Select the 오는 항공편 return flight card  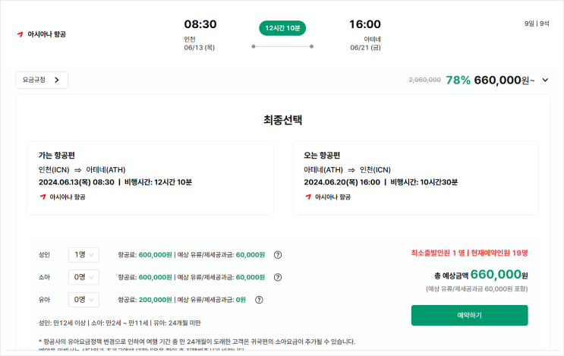coord(415,178)
